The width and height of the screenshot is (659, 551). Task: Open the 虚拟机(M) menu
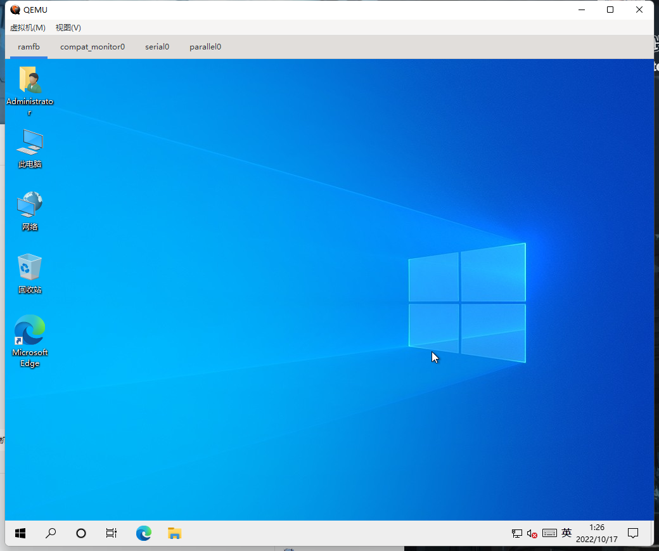pos(28,28)
